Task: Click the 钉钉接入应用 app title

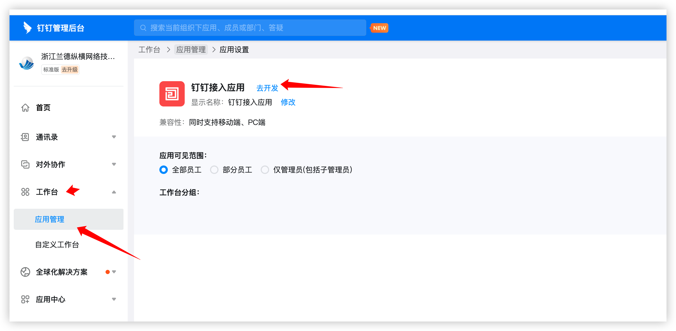Action: 218,88
